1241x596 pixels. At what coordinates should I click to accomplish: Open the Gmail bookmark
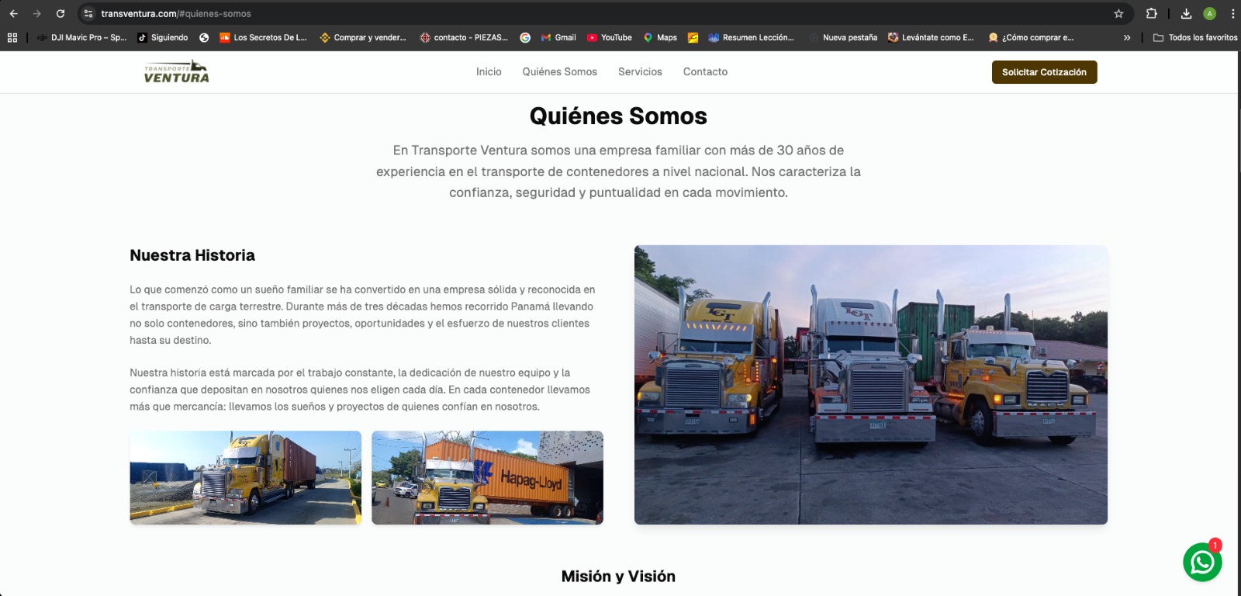(558, 37)
